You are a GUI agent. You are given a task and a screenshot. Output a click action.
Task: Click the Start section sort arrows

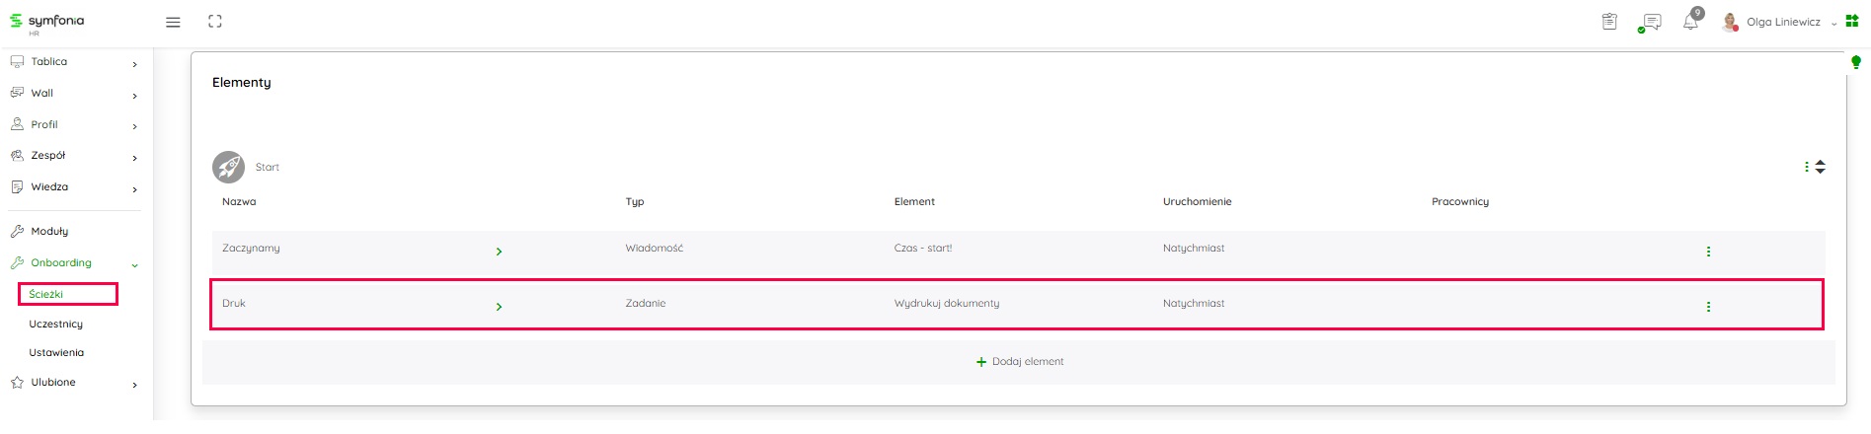pos(1821,167)
